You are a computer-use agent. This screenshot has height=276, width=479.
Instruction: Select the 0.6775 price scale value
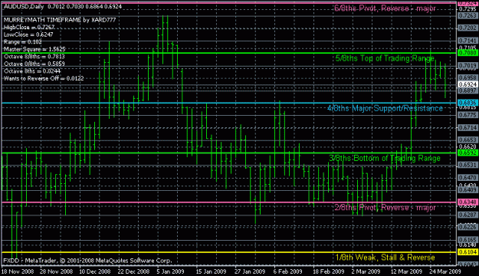pos(468,115)
